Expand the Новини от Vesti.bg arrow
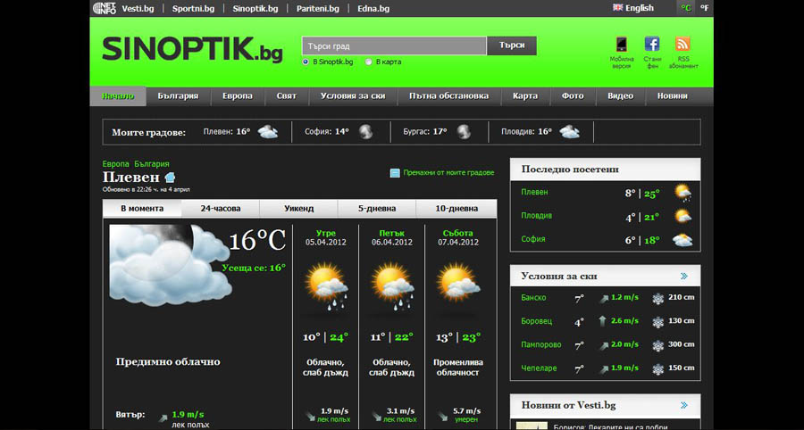The height and width of the screenshot is (430, 804). [x=684, y=405]
